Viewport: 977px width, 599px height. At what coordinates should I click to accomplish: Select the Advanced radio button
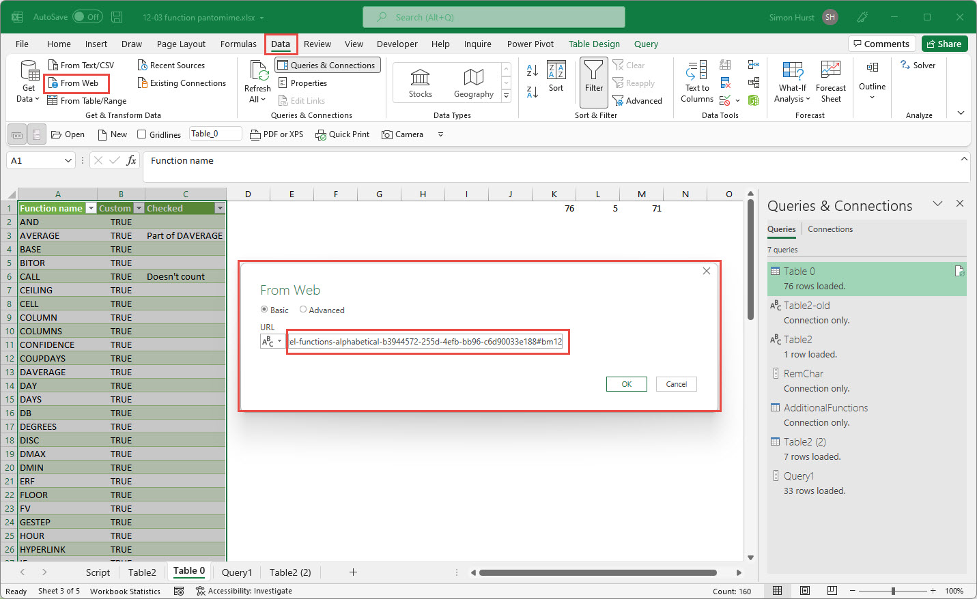click(303, 310)
